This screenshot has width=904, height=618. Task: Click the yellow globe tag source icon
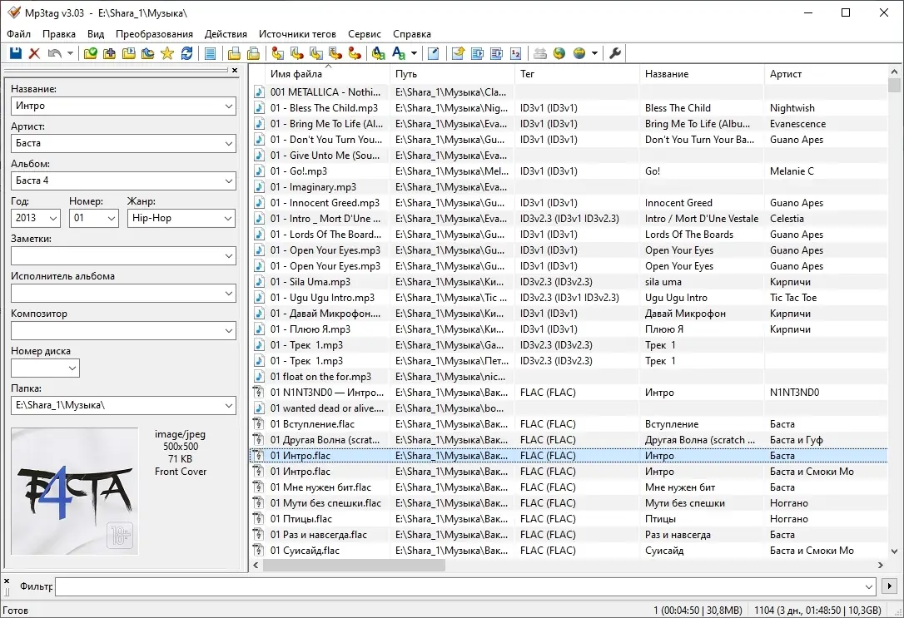pyautogui.click(x=579, y=53)
